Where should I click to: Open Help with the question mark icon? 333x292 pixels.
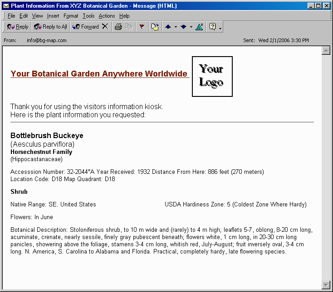tap(212, 27)
